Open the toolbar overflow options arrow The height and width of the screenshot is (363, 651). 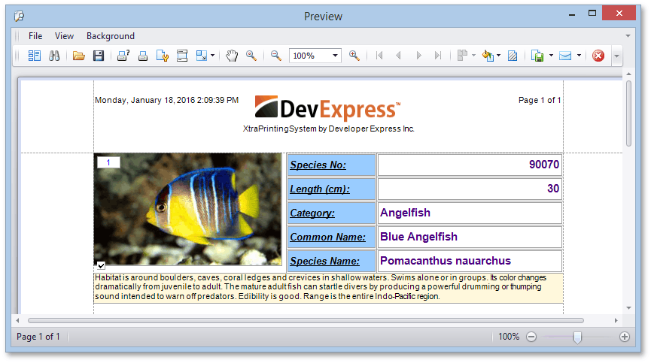point(616,56)
